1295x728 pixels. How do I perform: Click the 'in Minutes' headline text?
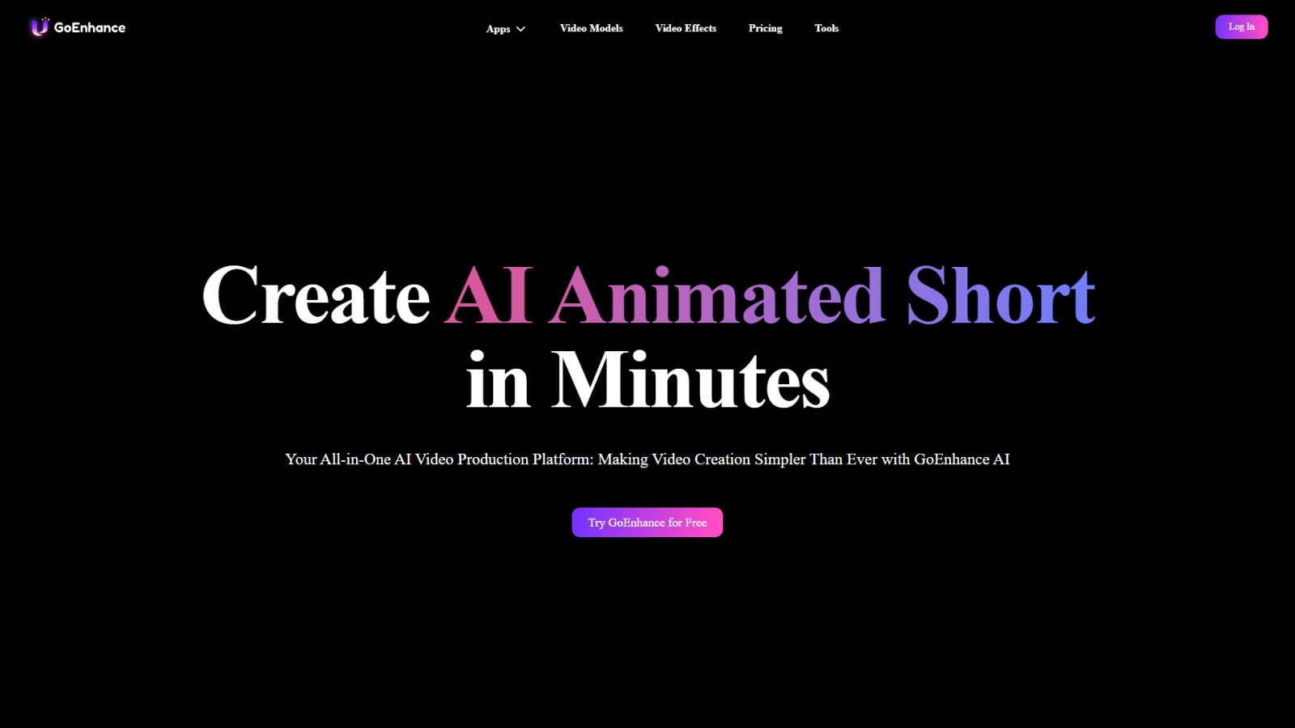tap(648, 379)
